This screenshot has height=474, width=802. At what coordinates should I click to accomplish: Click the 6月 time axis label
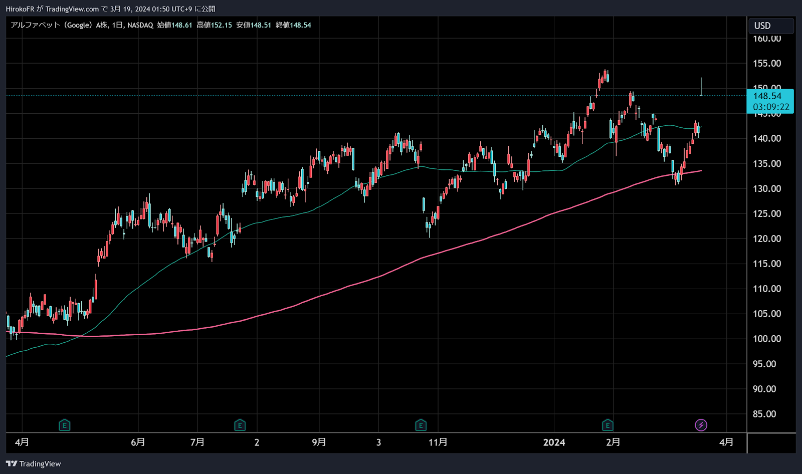(138, 442)
